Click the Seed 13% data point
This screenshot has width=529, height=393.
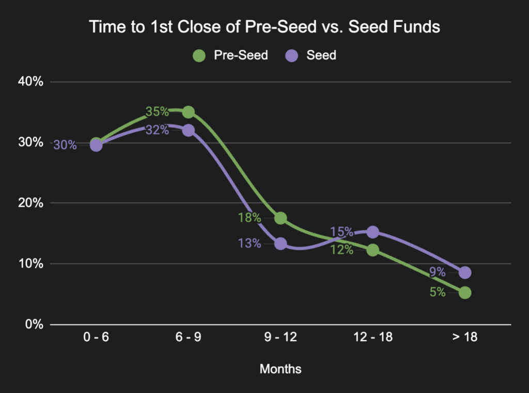coord(281,244)
